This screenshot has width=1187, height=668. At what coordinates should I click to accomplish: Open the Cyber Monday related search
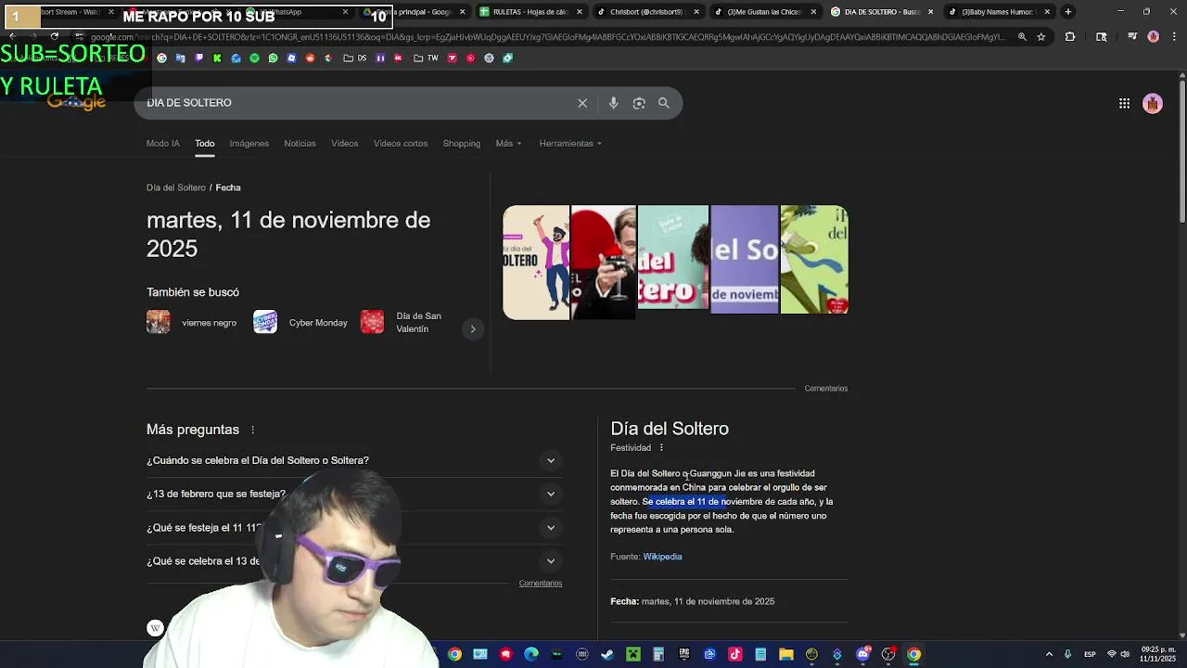[300, 323]
